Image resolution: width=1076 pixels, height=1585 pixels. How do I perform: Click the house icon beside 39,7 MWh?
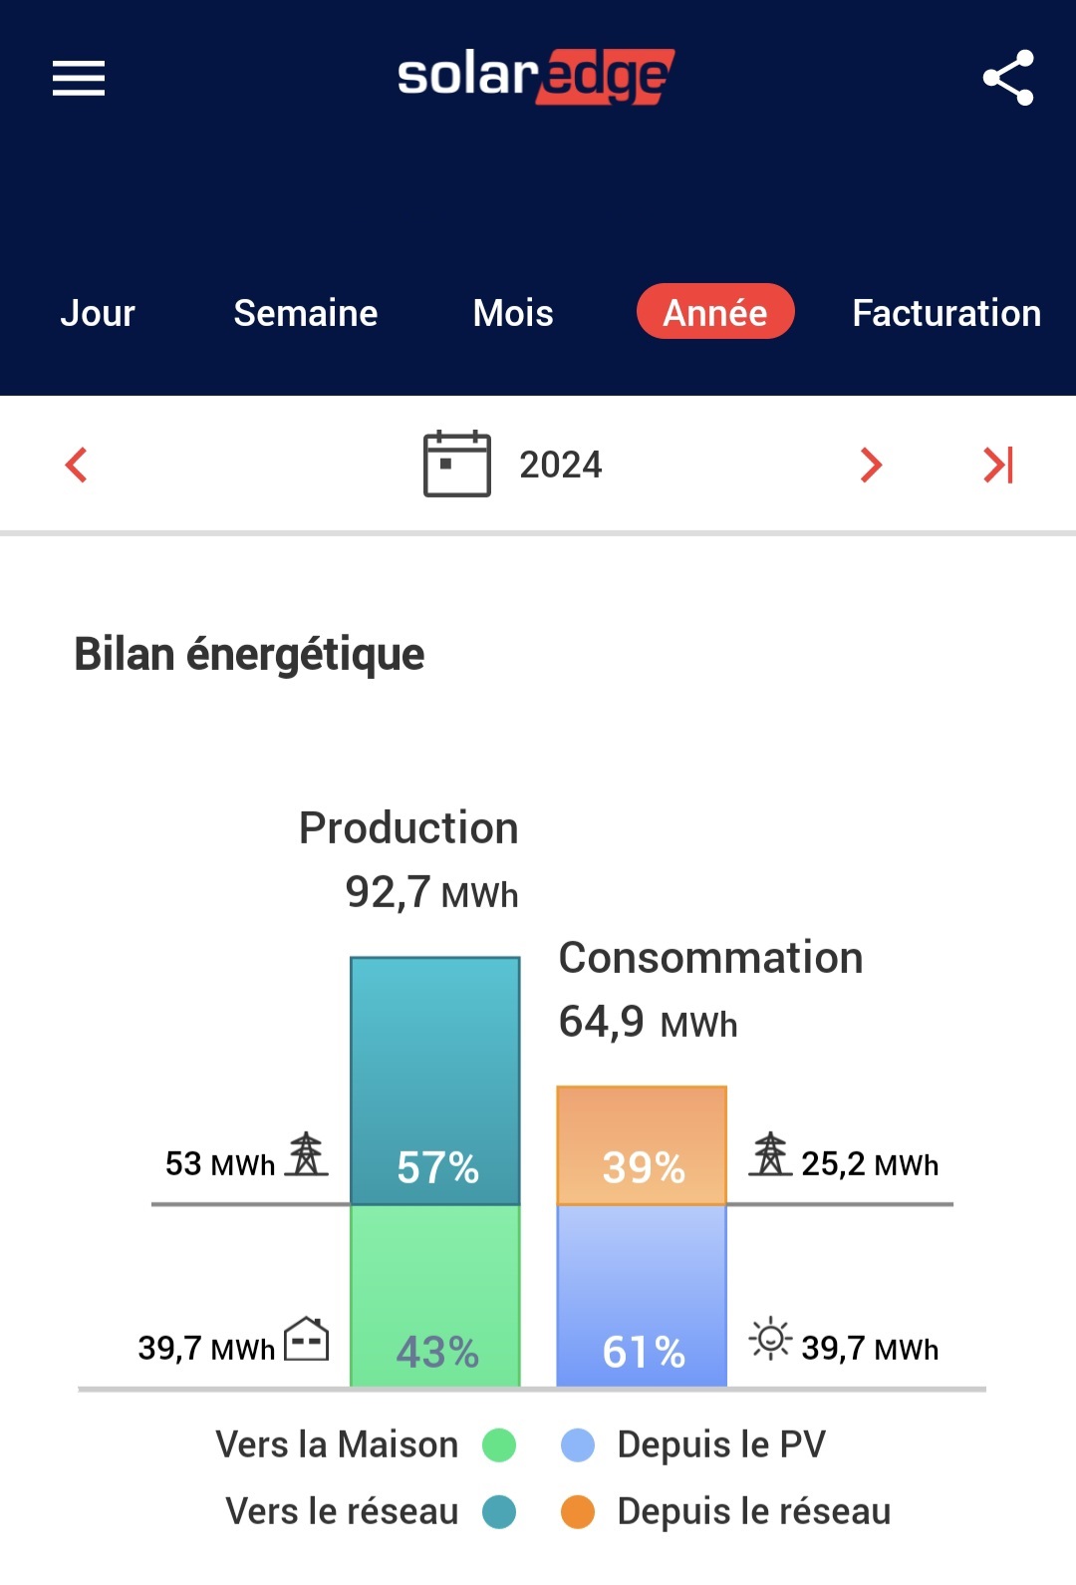tap(307, 1339)
